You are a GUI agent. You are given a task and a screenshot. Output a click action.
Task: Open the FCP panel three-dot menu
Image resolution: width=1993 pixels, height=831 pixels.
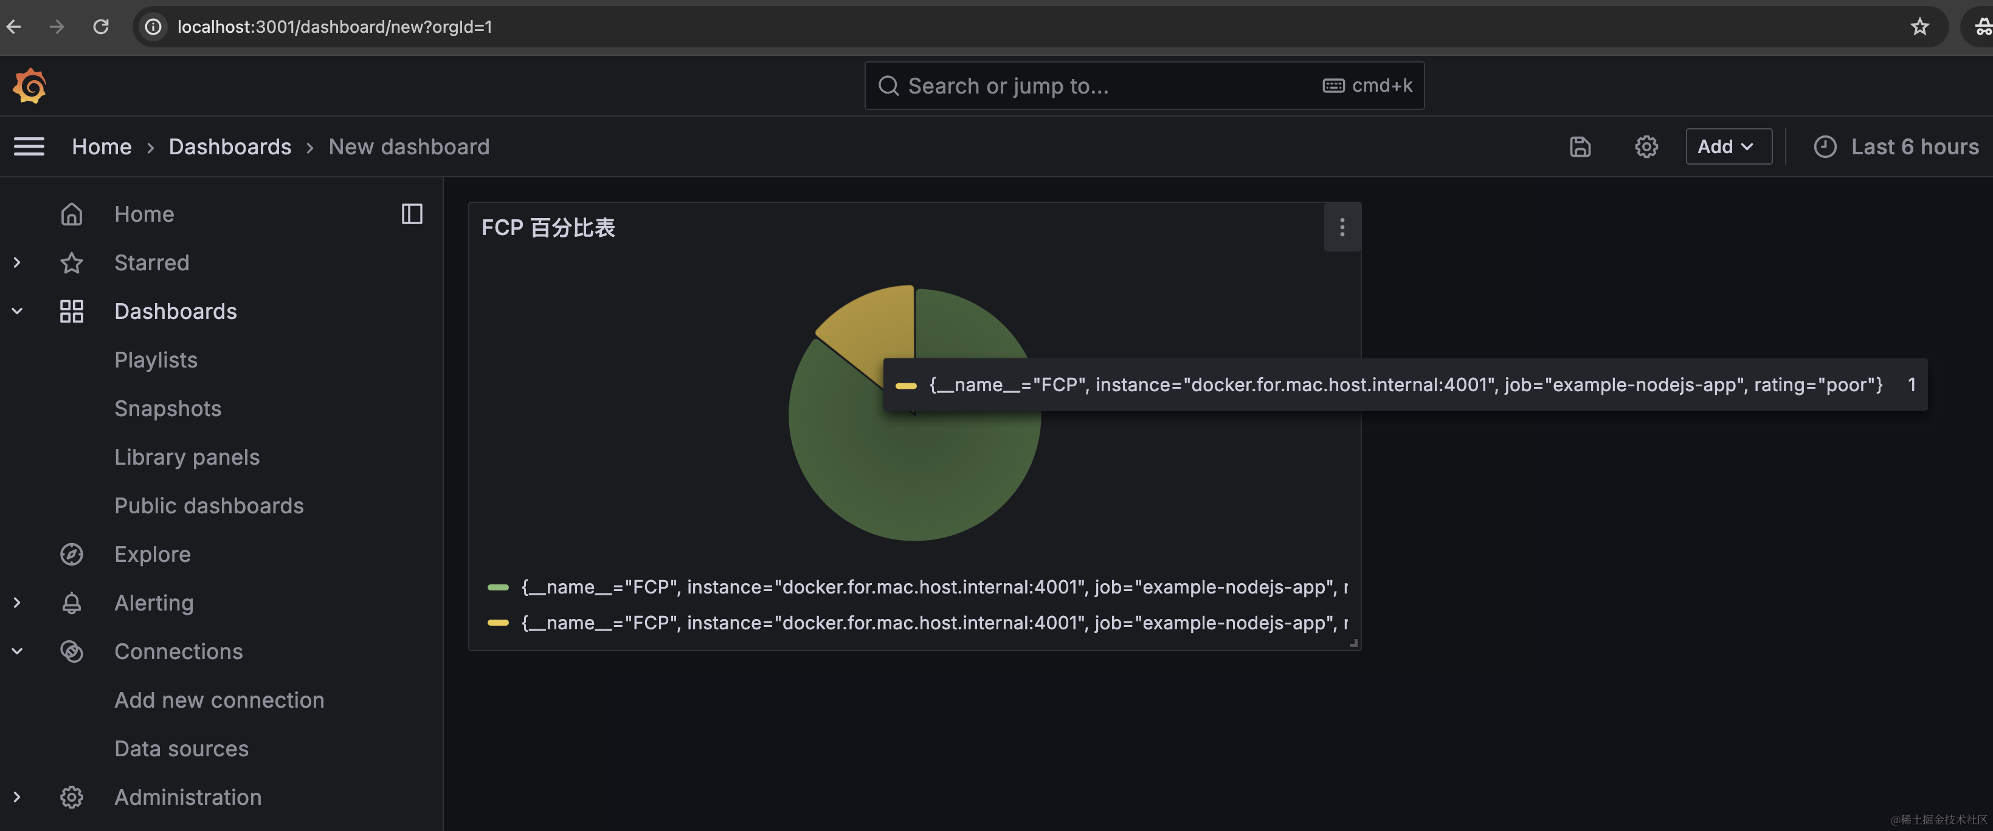[x=1342, y=227]
